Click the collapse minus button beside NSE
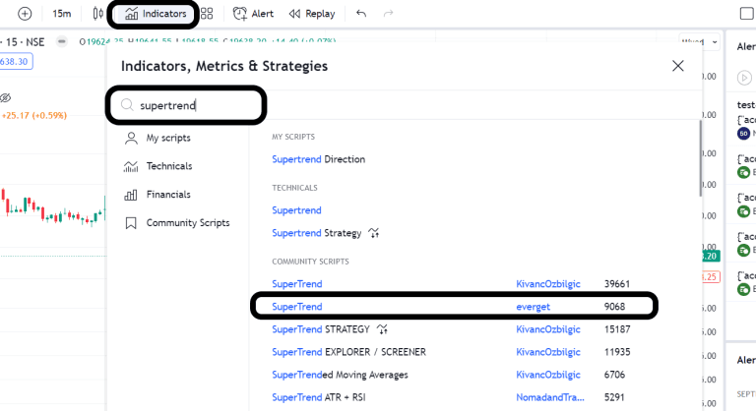 tap(62, 42)
